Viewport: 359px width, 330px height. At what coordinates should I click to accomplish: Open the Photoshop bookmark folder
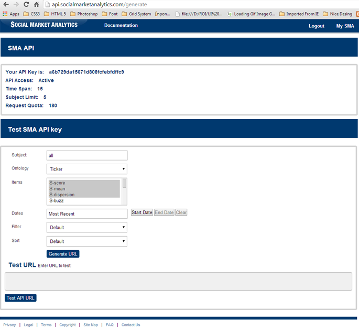84,14
